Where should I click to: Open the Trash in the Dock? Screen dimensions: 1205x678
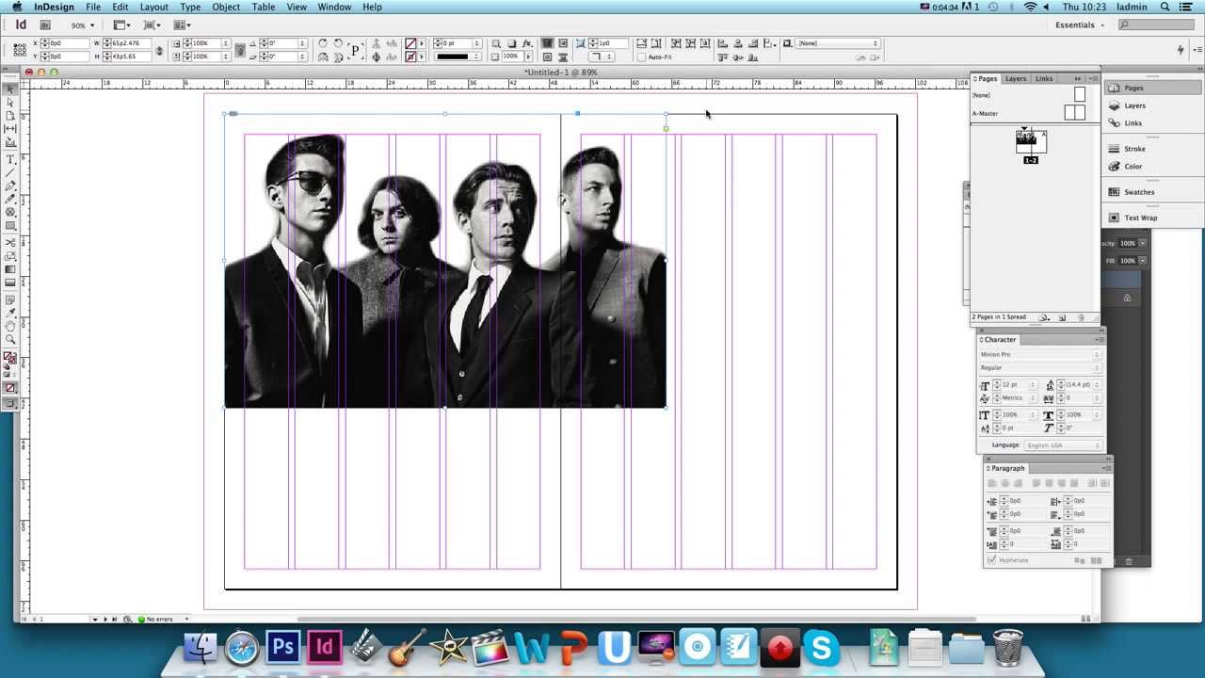click(x=1007, y=648)
